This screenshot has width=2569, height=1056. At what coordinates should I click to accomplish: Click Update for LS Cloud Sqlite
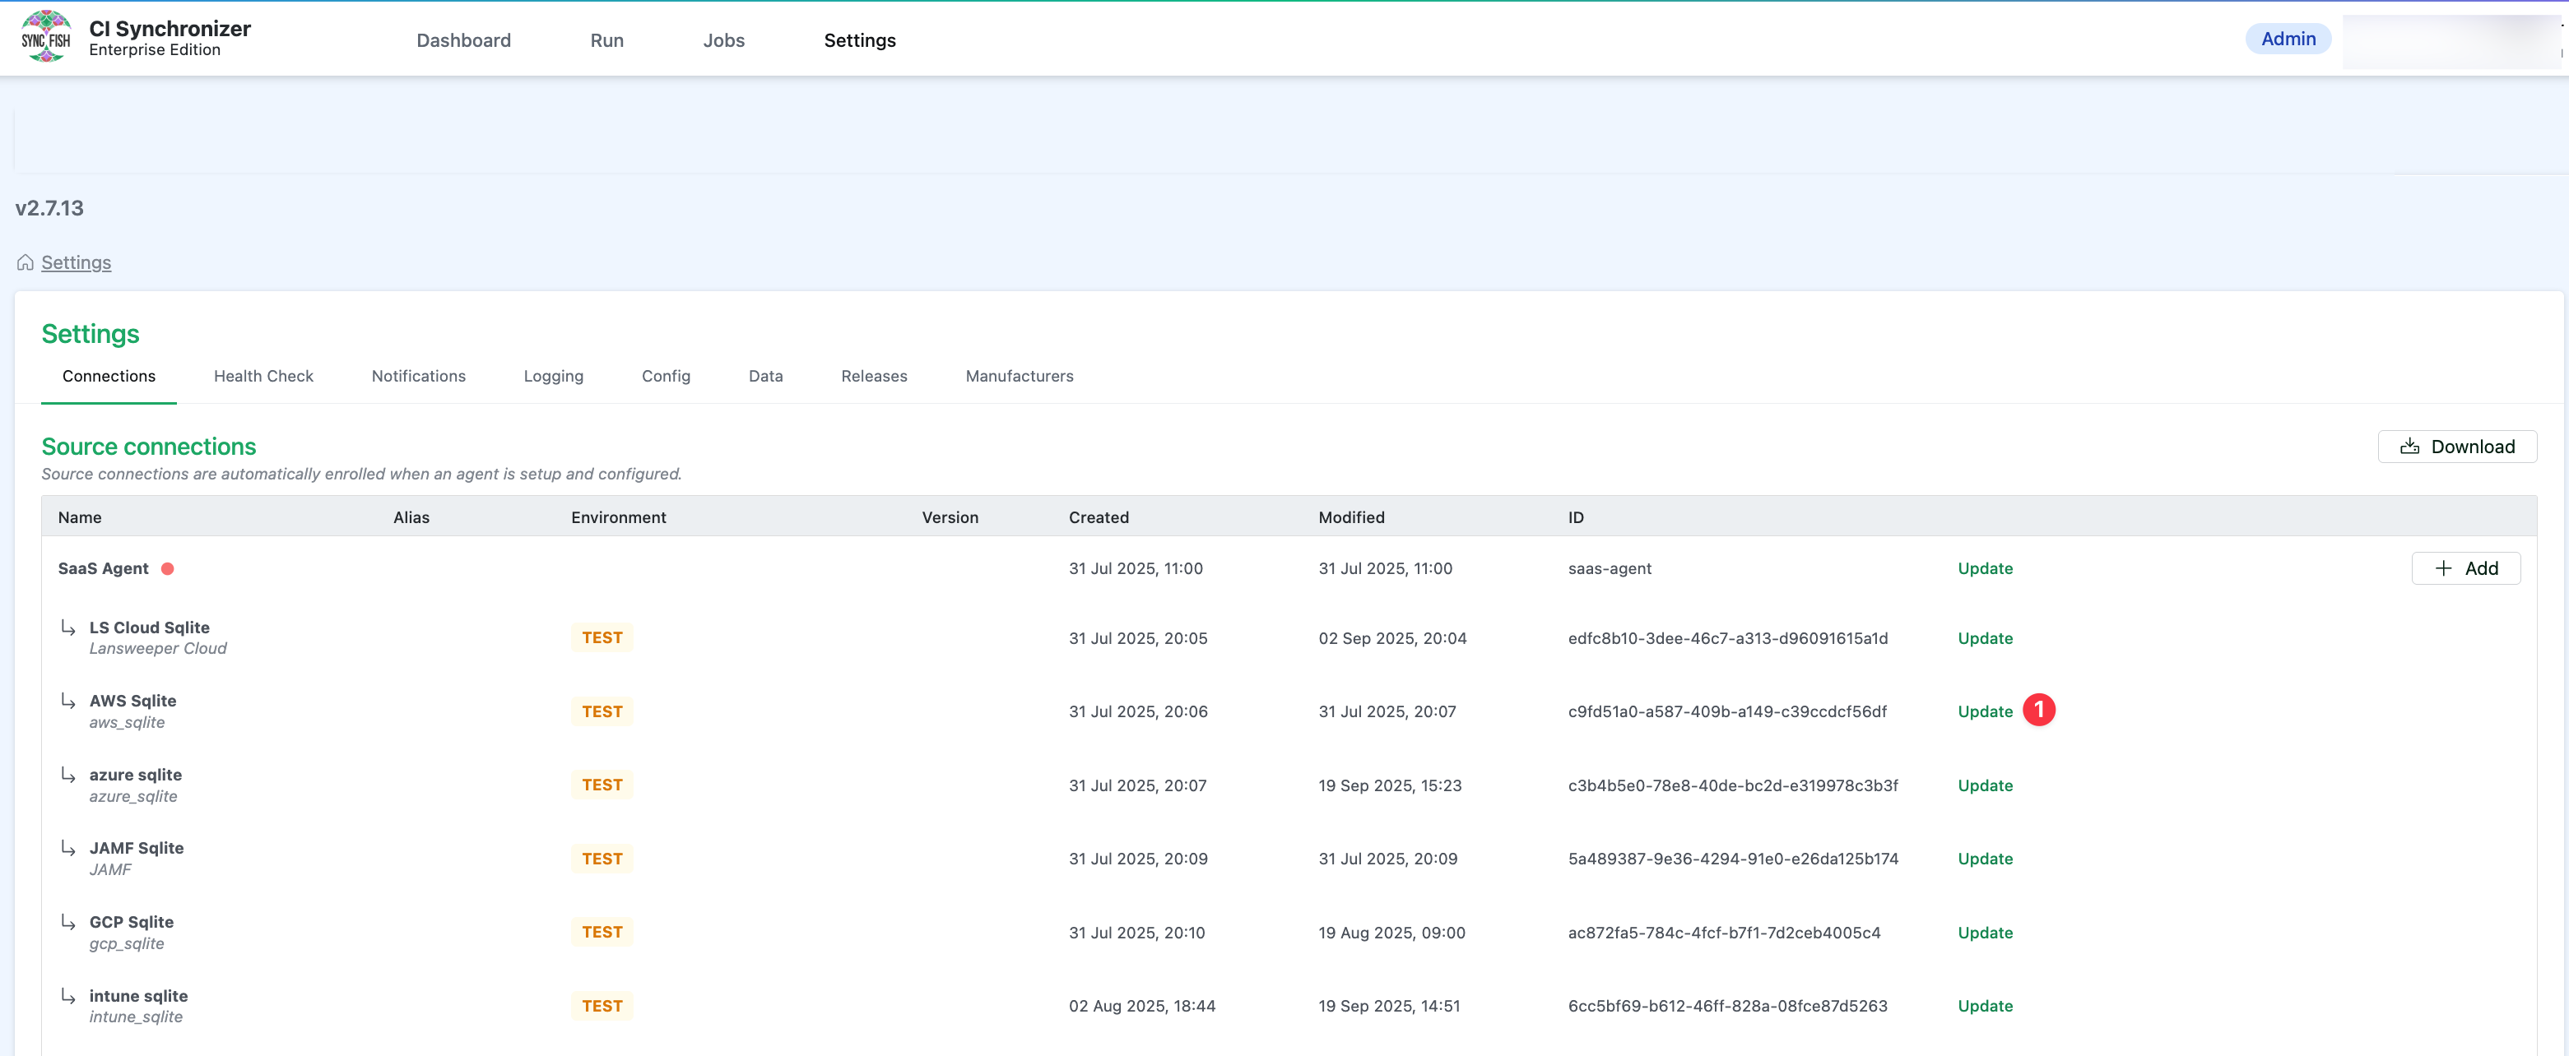[1986, 638]
